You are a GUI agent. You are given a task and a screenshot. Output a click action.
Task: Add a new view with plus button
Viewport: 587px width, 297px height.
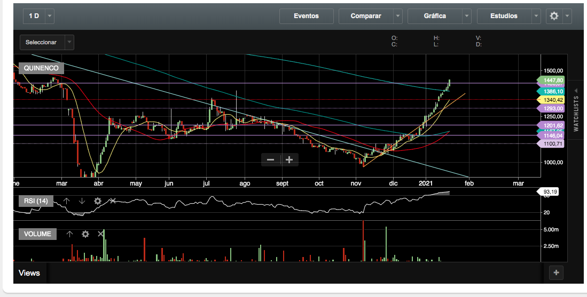[x=556, y=272]
